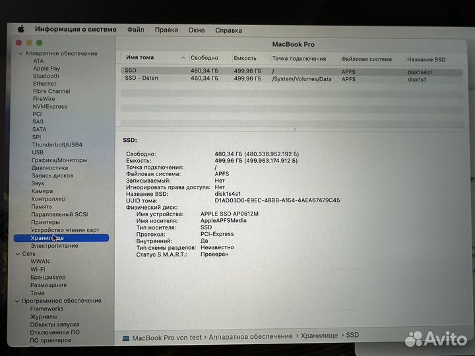
Task: Select Звук in the sidebar
Action: point(38,183)
